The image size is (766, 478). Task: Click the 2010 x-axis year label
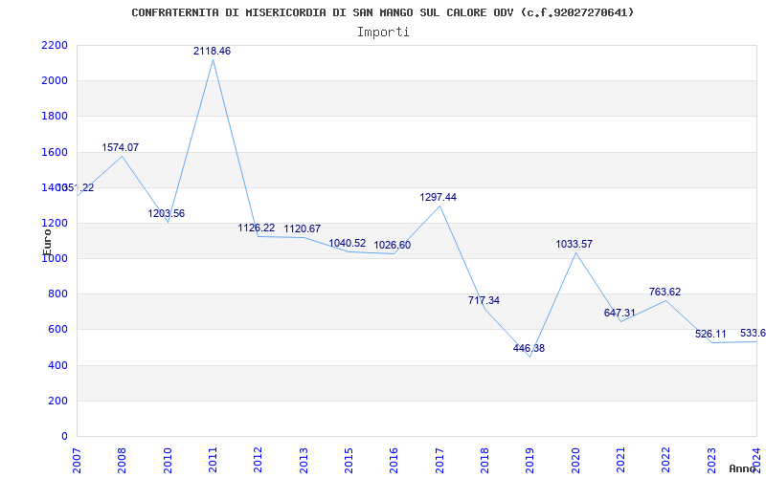[x=168, y=461]
